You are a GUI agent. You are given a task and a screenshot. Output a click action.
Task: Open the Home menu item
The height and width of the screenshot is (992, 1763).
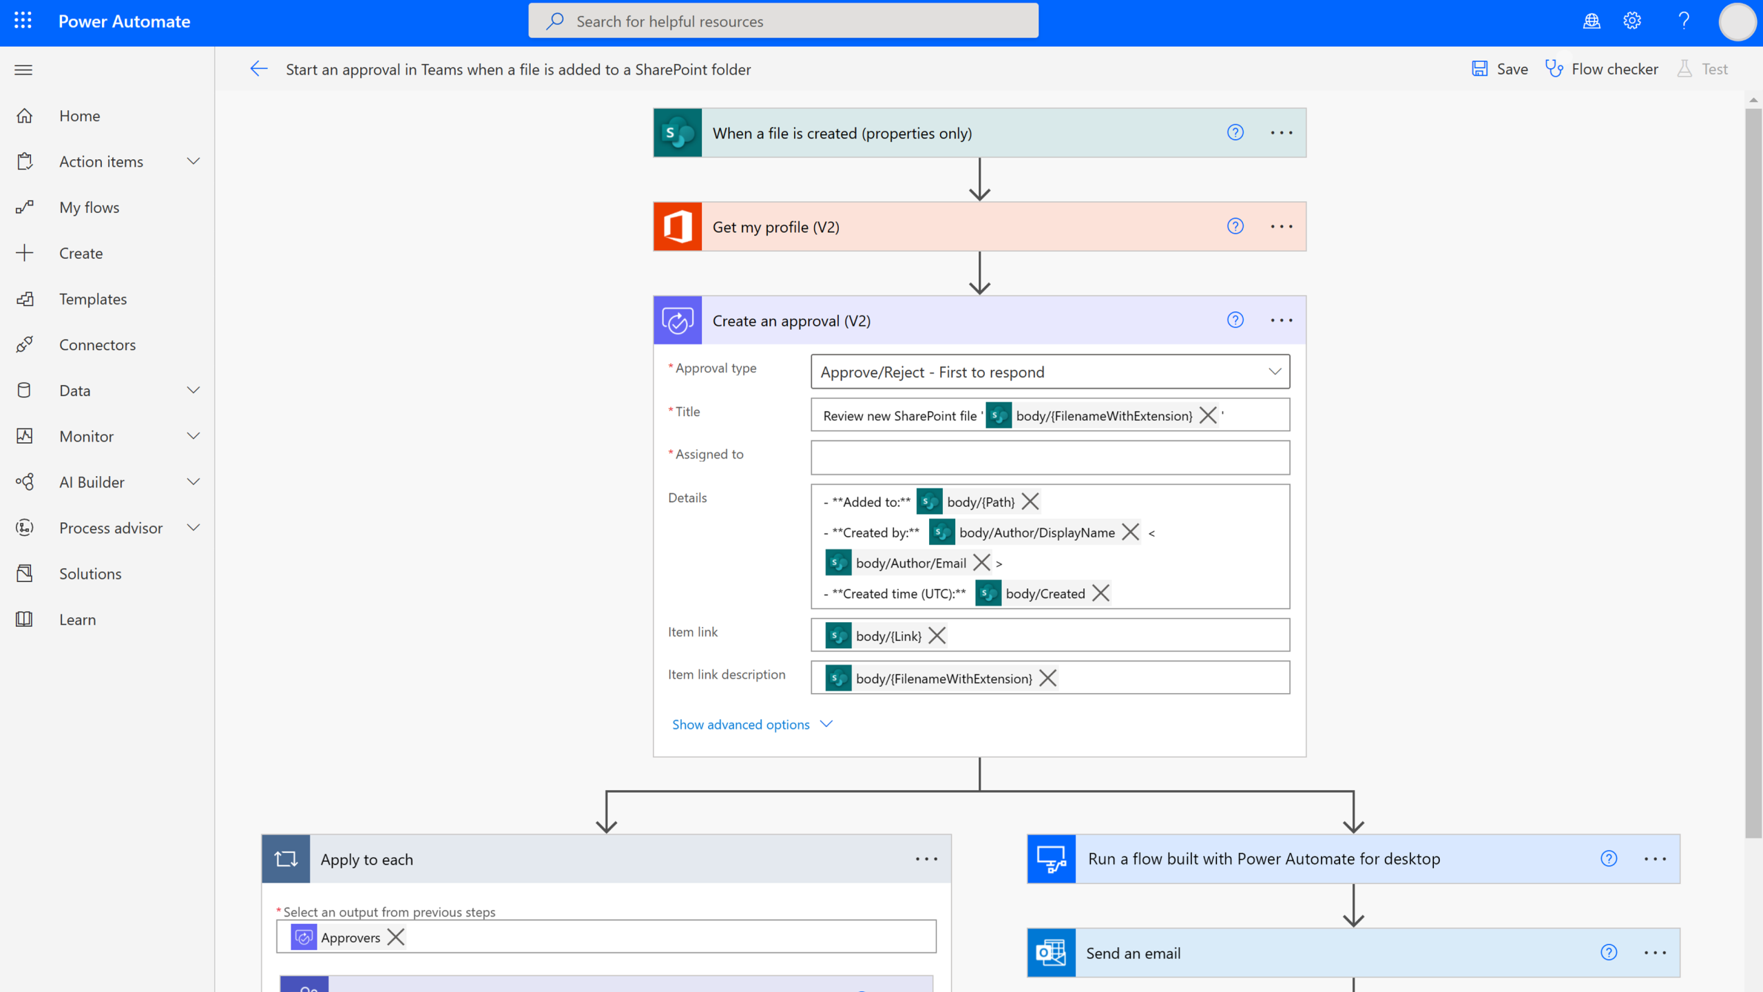[80, 115]
